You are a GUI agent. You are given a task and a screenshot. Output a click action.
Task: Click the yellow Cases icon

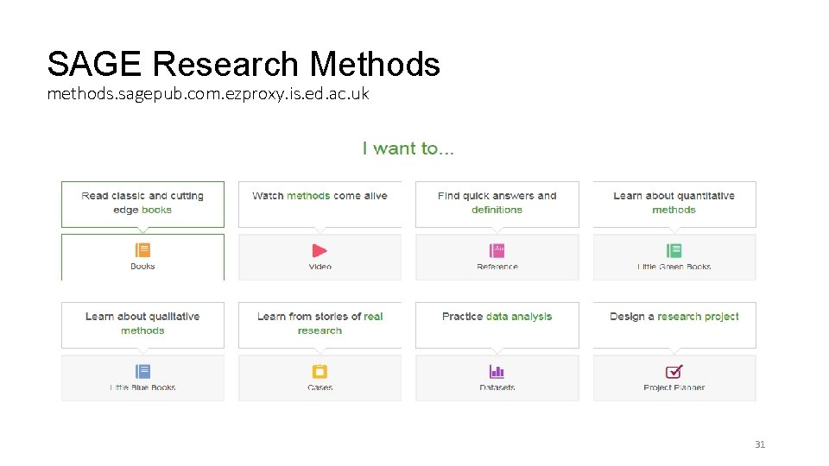click(320, 371)
